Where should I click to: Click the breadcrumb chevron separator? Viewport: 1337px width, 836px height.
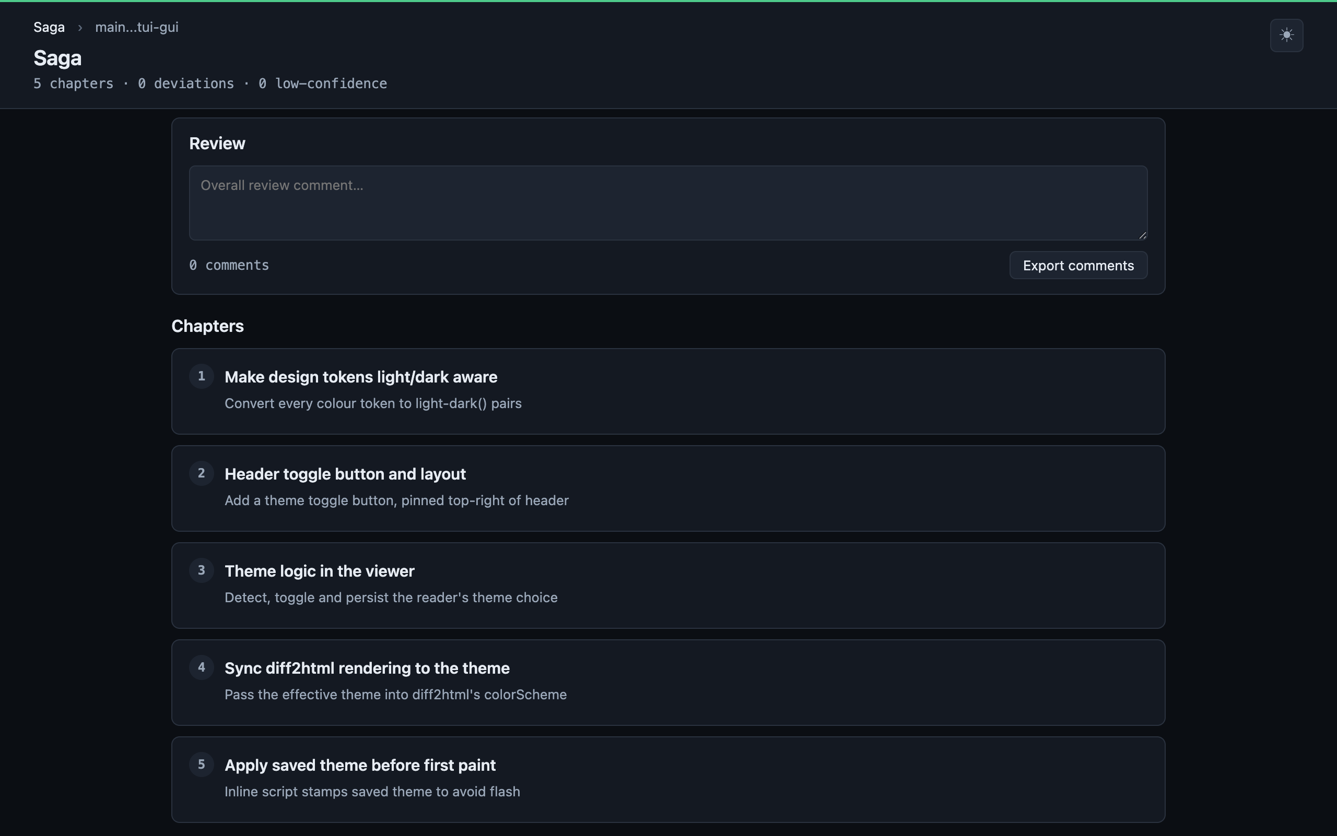(x=80, y=28)
